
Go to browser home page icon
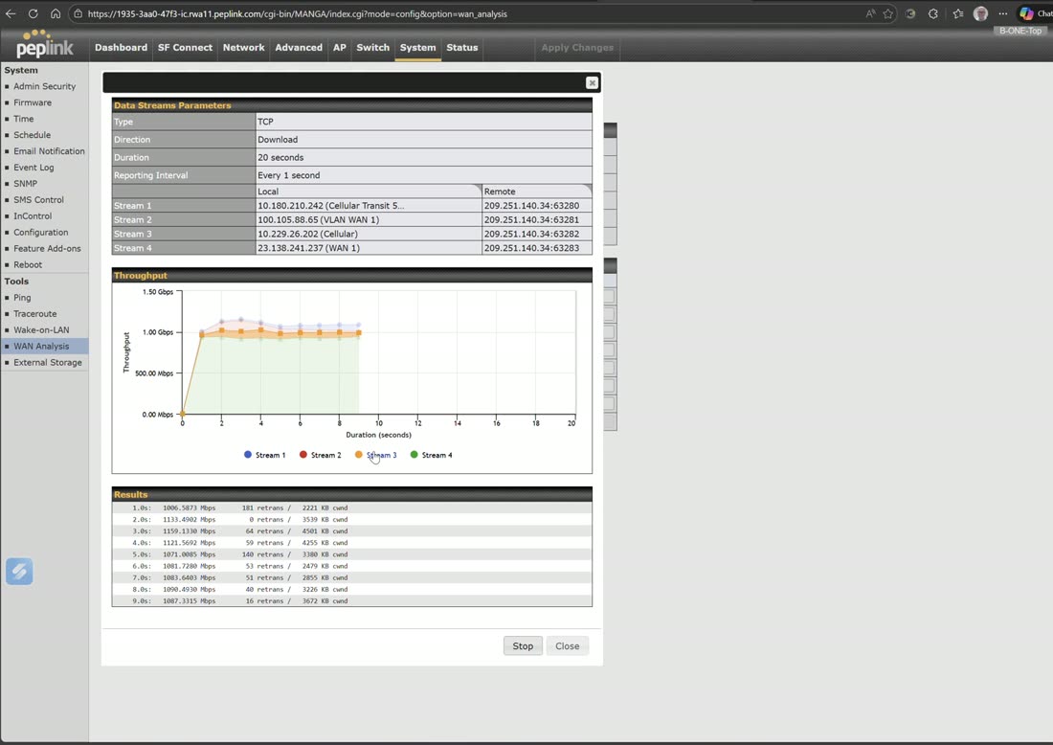(56, 13)
